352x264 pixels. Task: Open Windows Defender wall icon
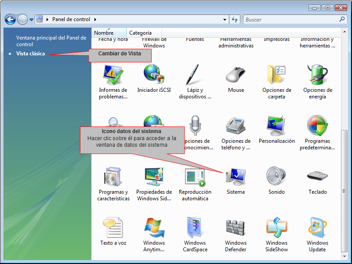[235, 228]
